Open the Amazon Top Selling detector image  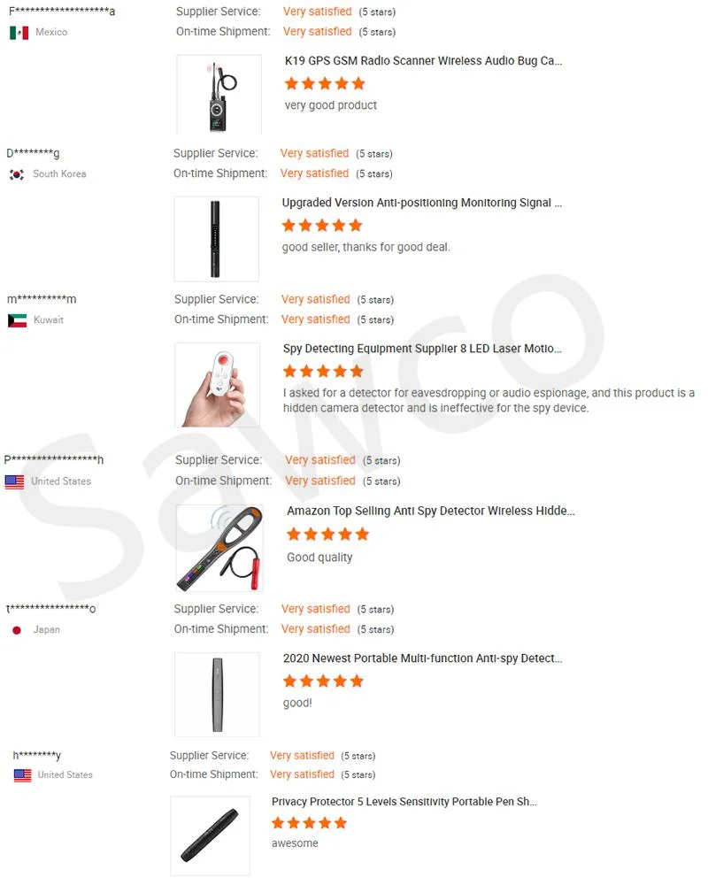point(219,548)
